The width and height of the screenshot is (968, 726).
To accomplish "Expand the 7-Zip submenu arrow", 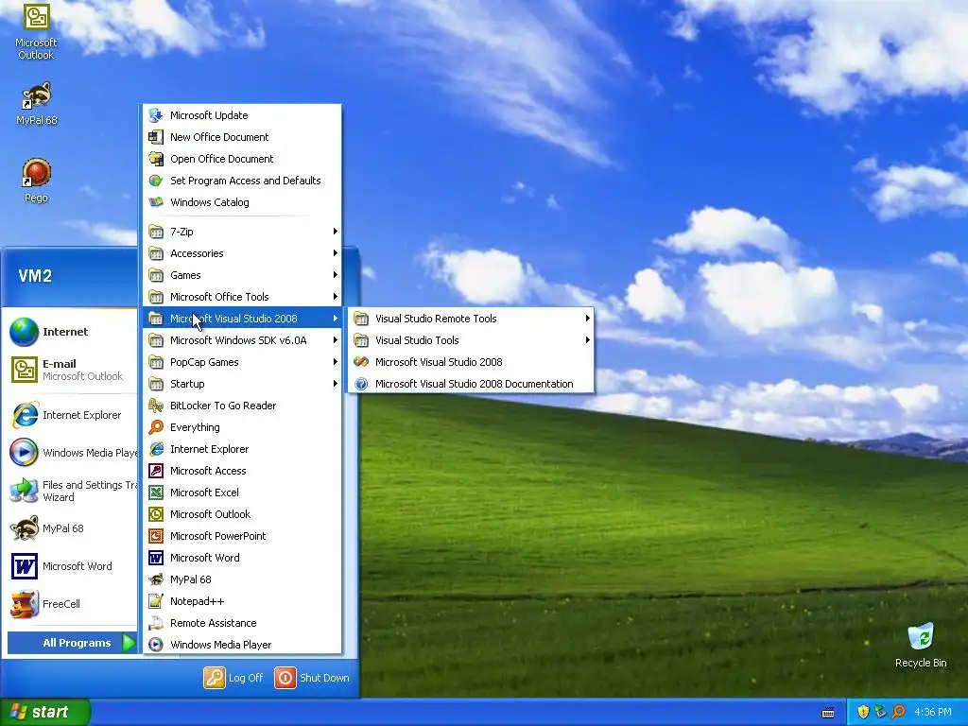I will pos(336,232).
